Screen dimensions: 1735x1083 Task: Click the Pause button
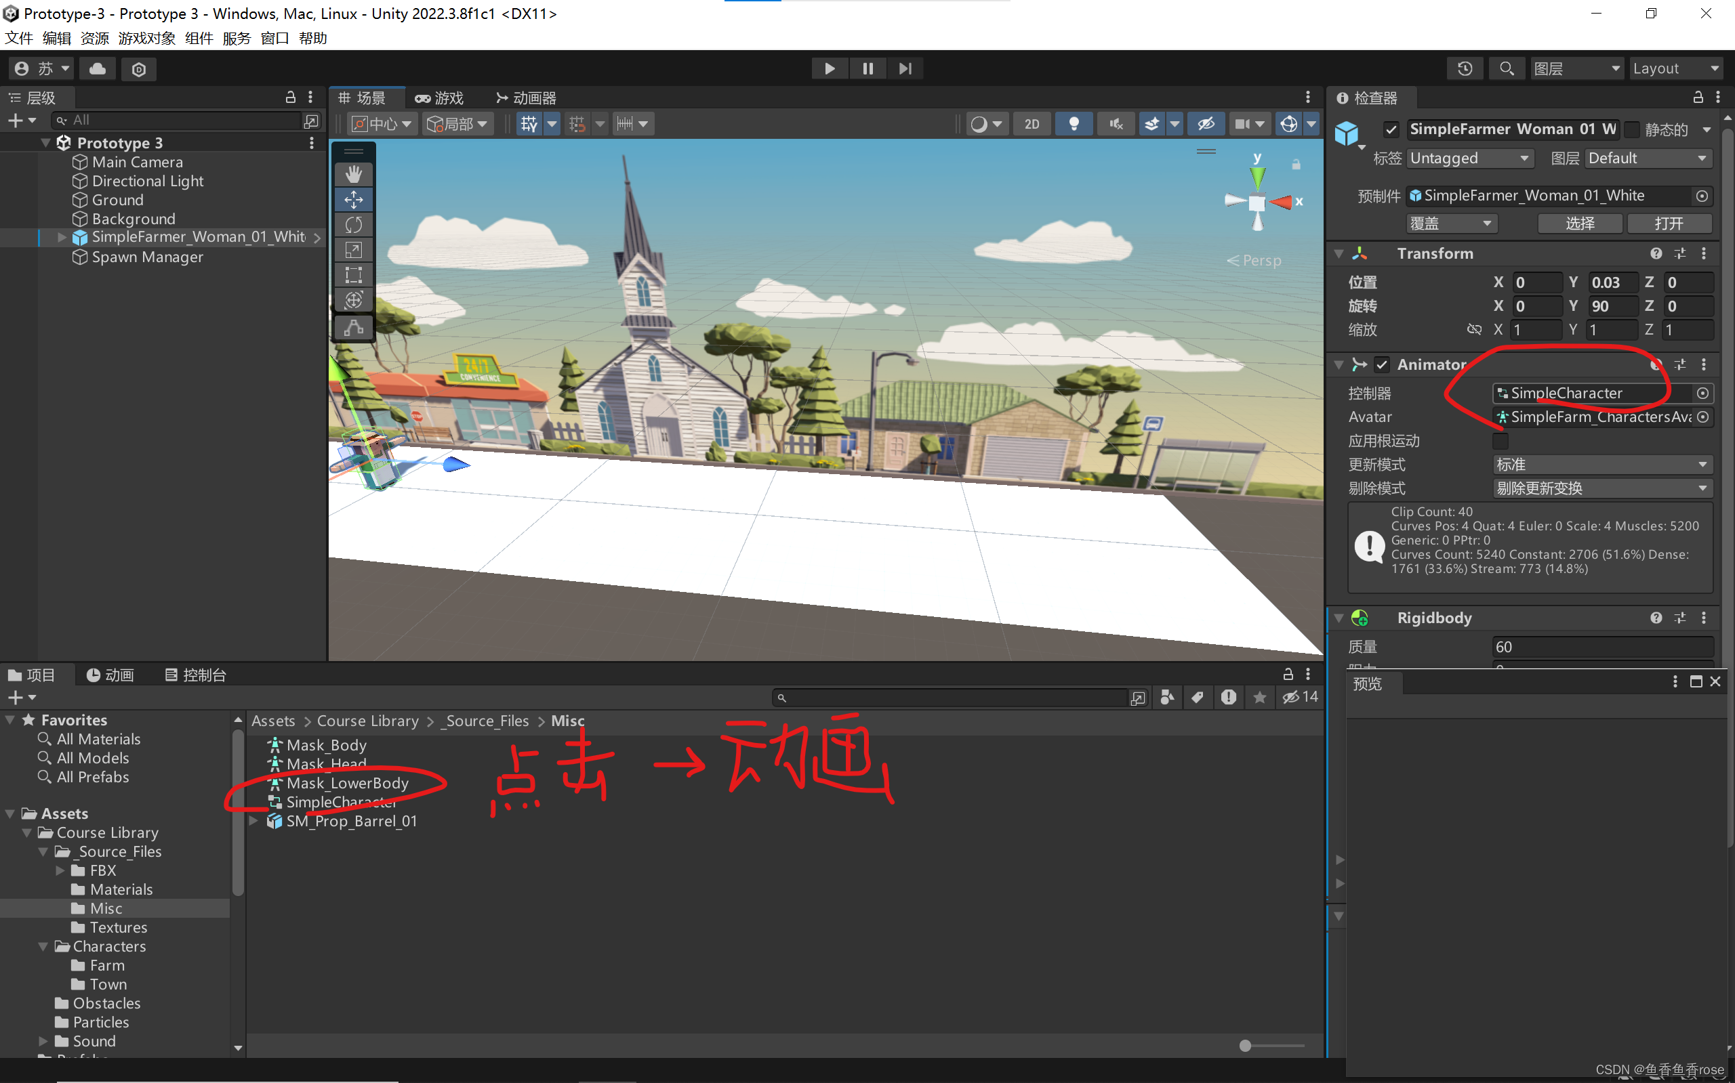(x=867, y=69)
